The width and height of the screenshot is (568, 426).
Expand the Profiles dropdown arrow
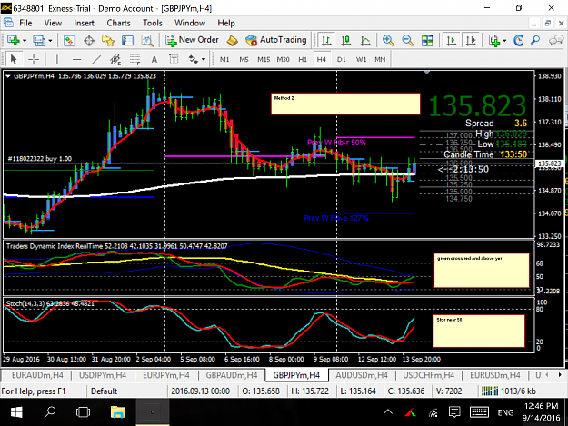click(50, 41)
